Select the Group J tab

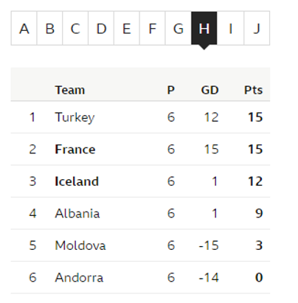(257, 28)
